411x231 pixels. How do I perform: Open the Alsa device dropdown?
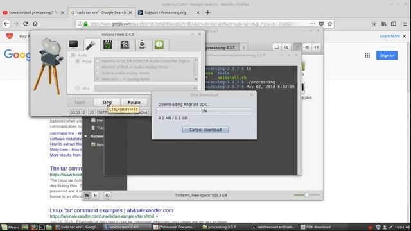pyautogui.click(x=146, y=89)
